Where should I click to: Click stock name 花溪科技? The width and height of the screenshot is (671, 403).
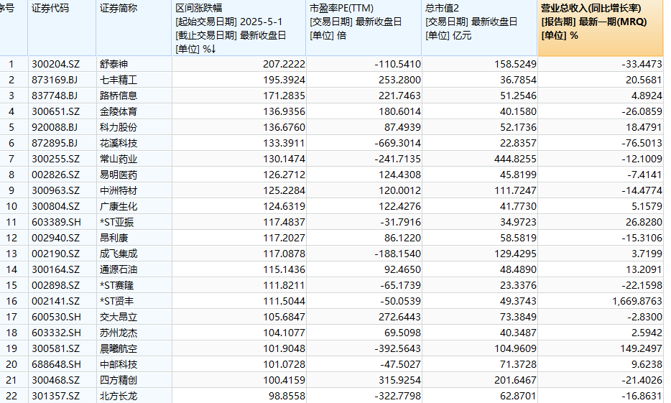[x=119, y=144]
